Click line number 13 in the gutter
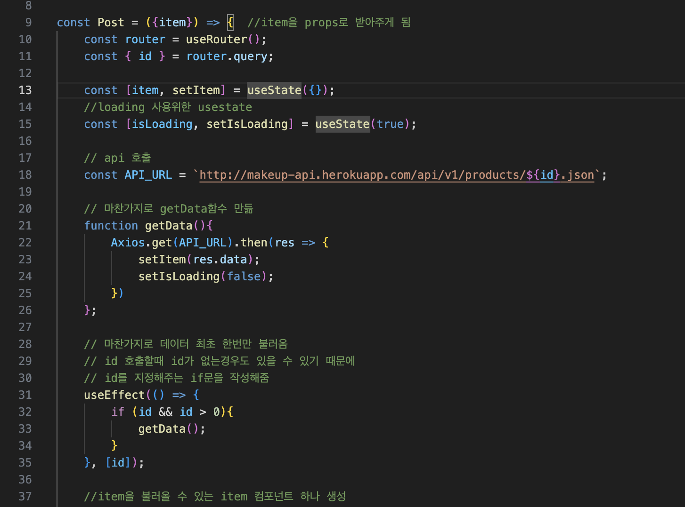This screenshot has height=507, width=685. tap(25, 90)
